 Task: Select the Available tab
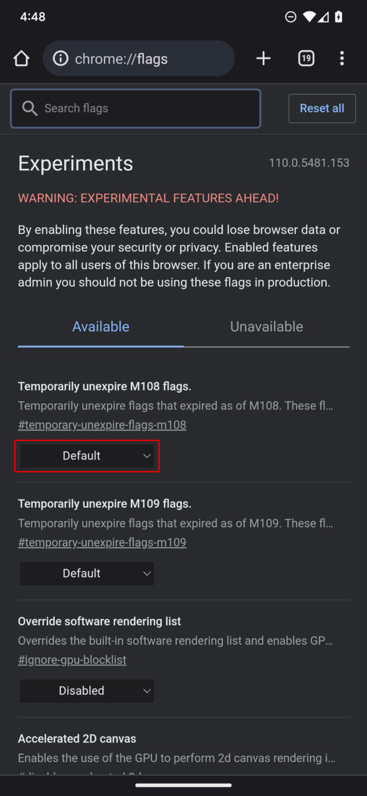tap(100, 326)
